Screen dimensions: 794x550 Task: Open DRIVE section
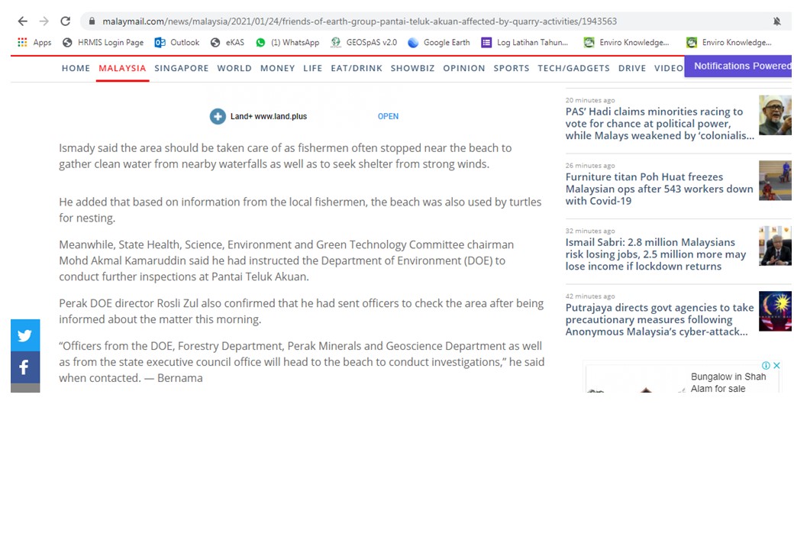(632, 68)
